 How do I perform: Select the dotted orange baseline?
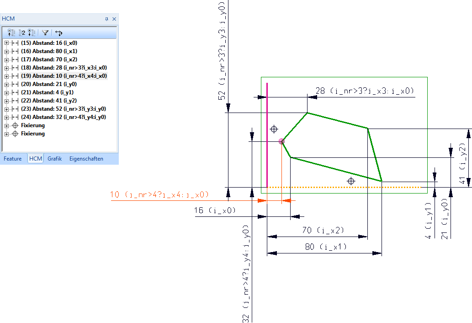coord(345,188)
